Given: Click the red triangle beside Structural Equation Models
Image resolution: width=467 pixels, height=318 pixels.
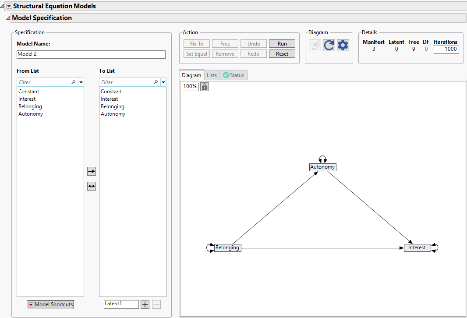Looking at the screenshot, I should tap(8, 6).
